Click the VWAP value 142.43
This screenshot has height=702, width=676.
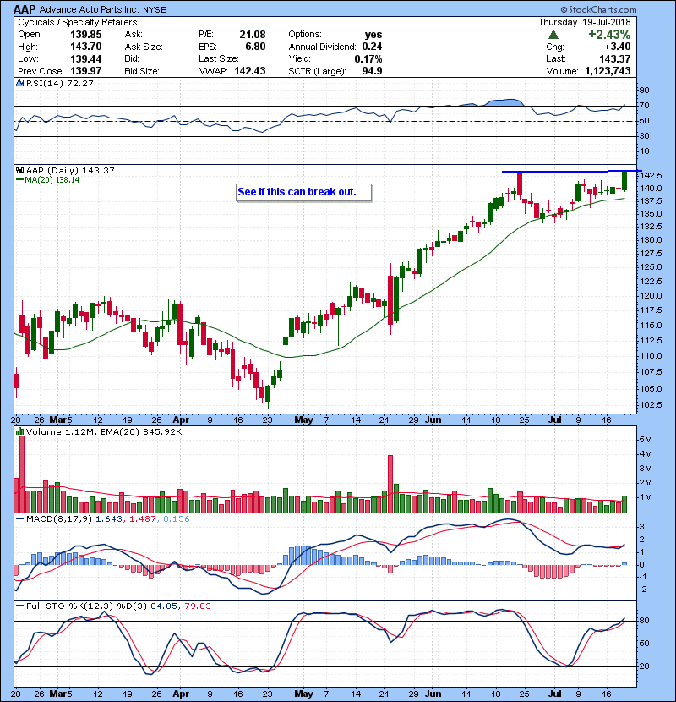pos(250,71)
